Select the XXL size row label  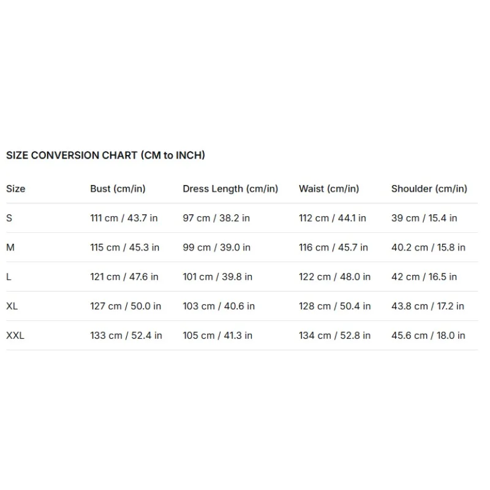[15, 336]
